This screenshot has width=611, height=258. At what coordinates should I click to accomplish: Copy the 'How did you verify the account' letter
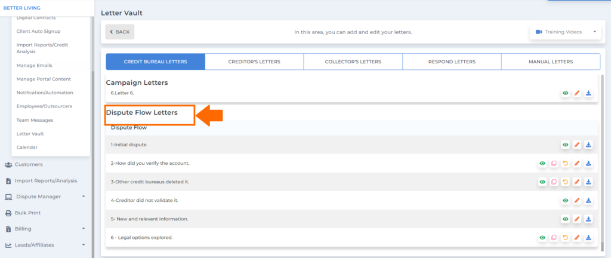click(554, 163)
